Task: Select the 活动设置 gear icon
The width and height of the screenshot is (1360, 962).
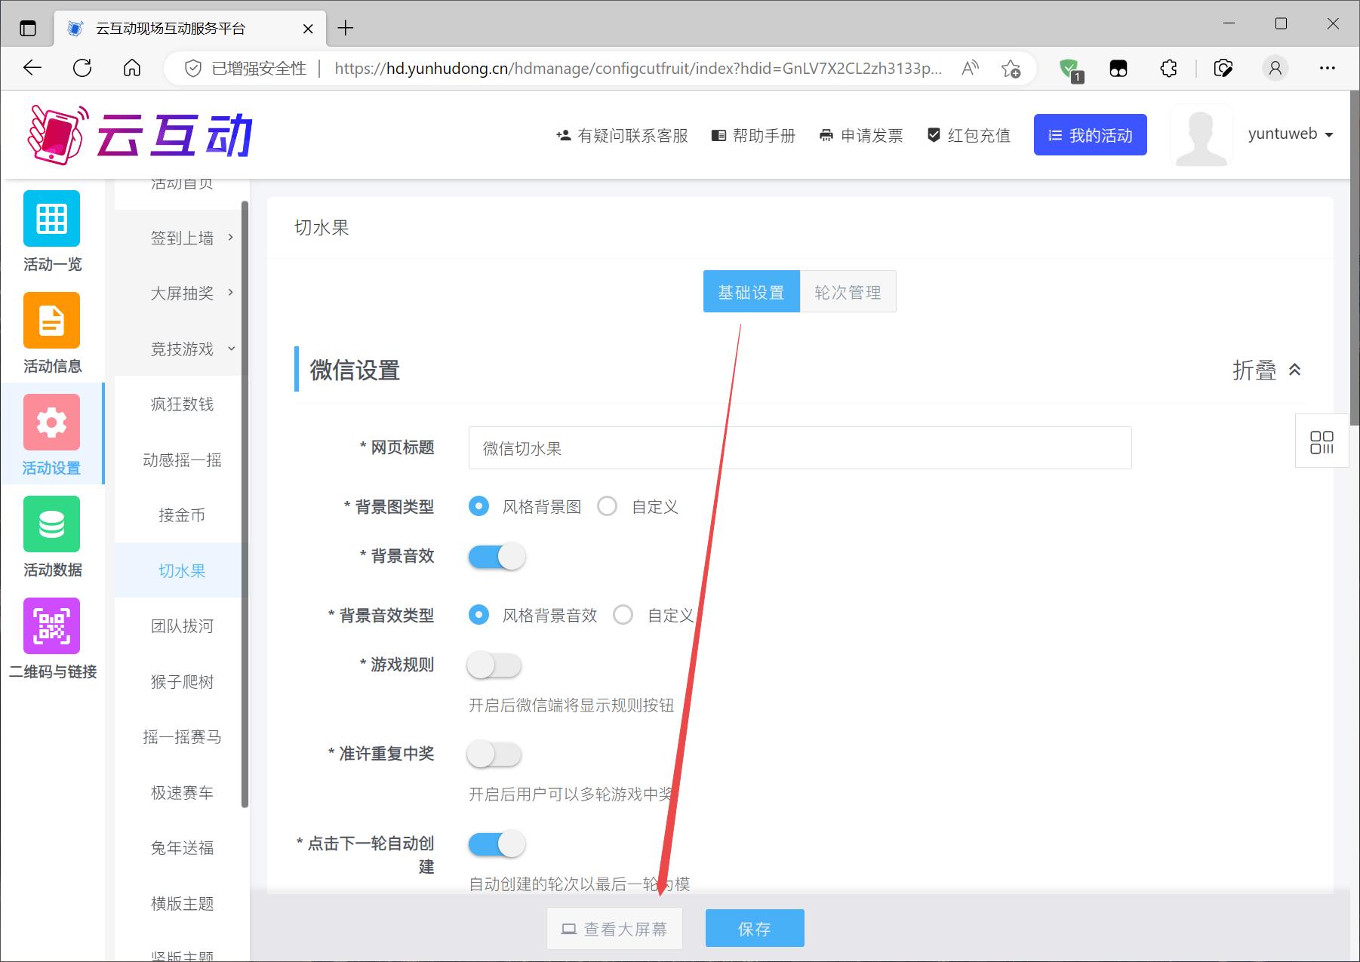Action: pyautogui.click(x=51, y=422)
